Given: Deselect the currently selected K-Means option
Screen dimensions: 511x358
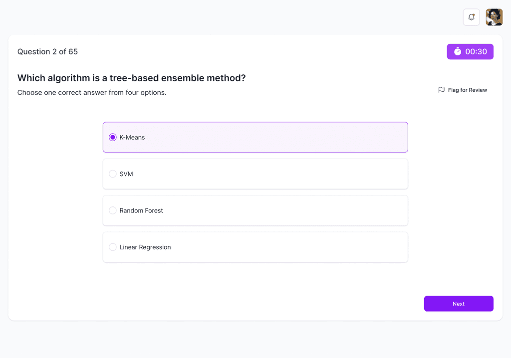Looking at the screenshot, I should click(112, 137).
